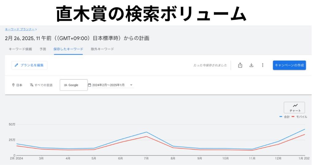The image size is (314, 165).
Task: Select the 保存したキーワード tab
Action: tap(68, 49)
